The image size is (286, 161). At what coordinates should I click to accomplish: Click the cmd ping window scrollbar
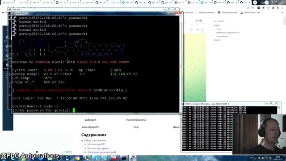pyautogui.click(x=278, y=110)
